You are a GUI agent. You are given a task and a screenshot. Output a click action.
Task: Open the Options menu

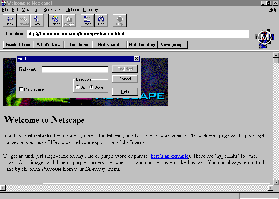pyautogui.click(x=73, y=10)
